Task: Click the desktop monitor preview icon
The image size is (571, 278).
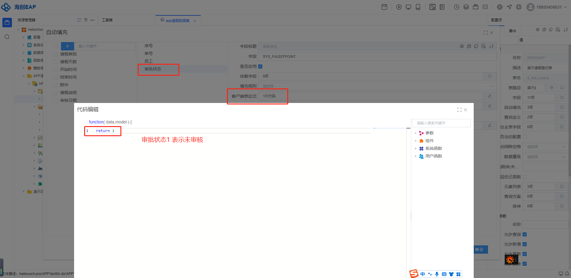Action: [x=408, y=7]
